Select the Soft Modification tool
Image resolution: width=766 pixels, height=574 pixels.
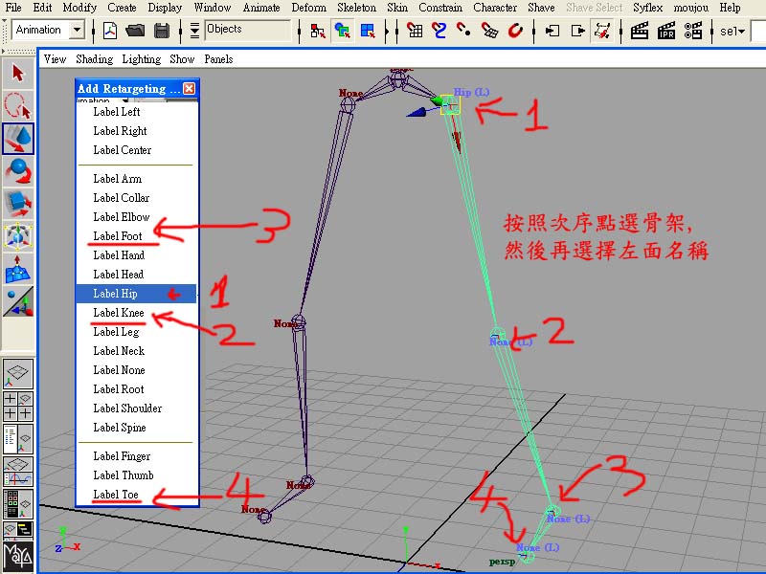click(18, 269)
